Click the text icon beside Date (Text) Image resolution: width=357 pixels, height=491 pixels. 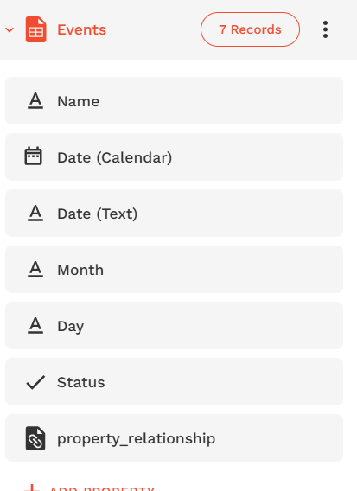pos(35,214)
